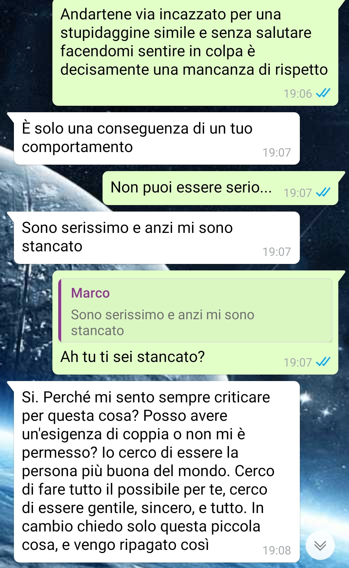Tap the white bubble 'Sono serissimo e anzi mi sono stancato'
The width and height of the screenshot is (349, 568).
(x=157, y=238)
